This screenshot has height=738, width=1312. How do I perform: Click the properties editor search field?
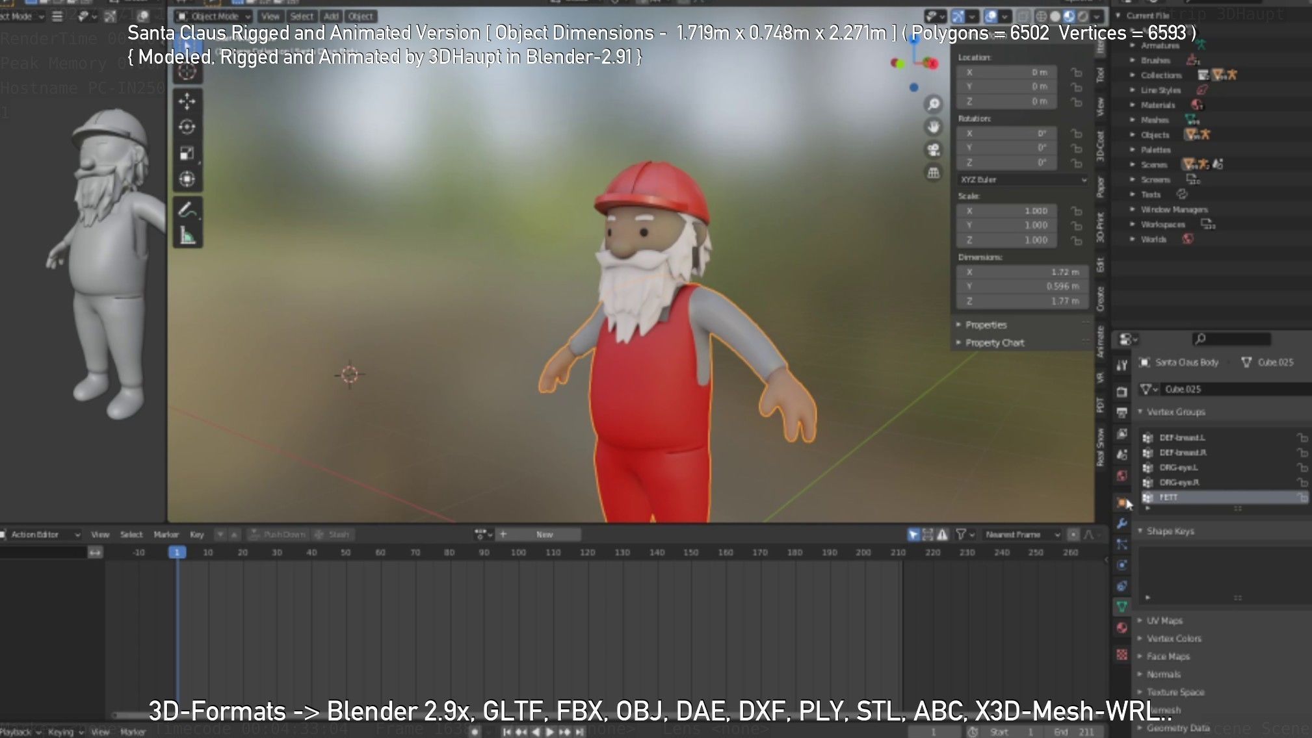click(x=1232, y=338)
